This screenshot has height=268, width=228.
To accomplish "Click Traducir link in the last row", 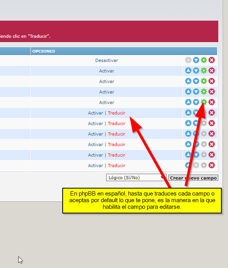I will (x=117, y=166).
